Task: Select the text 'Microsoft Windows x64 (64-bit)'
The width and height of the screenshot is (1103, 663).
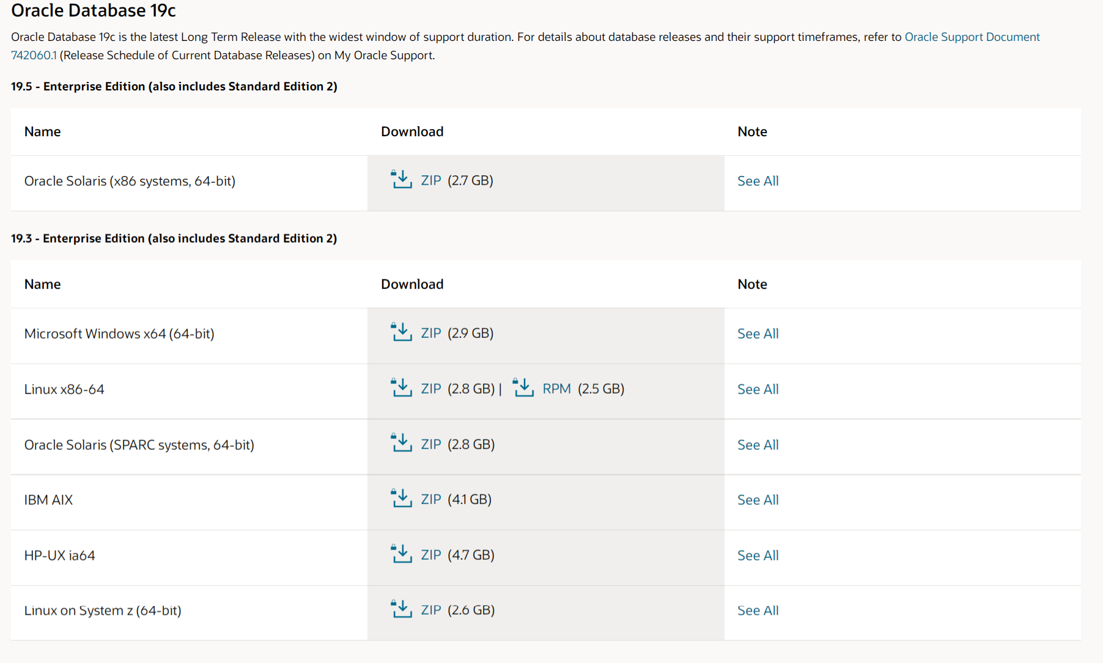Action: (119, 334)
